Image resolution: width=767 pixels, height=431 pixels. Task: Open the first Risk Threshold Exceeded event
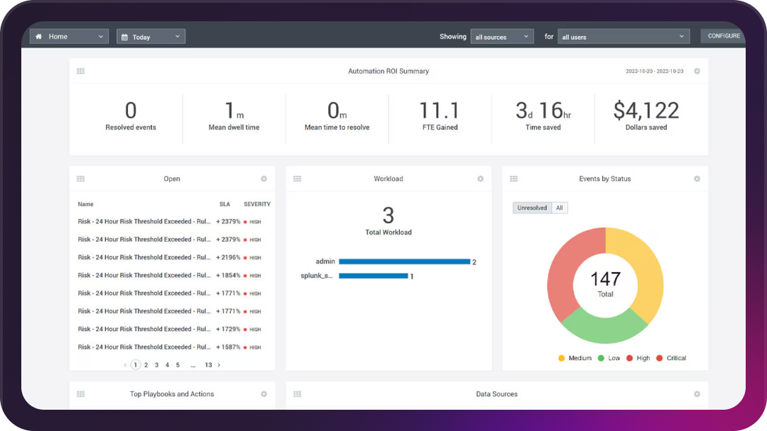tap(143, 222)
